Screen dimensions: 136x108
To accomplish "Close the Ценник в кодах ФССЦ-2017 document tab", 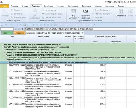I will (83, 33).
